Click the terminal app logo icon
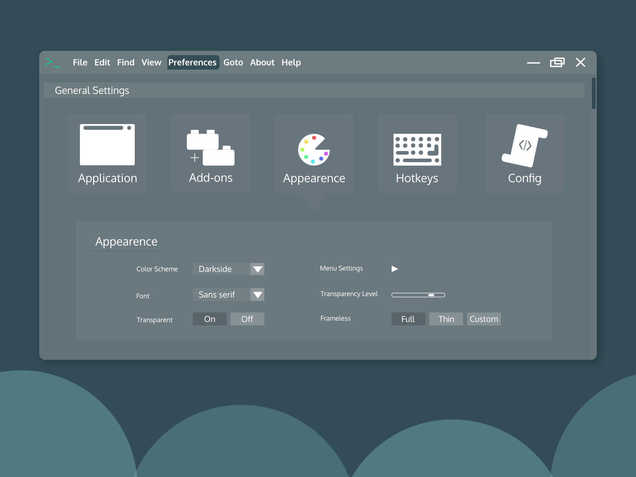This screenshot has height=477, width=636. tap(53, 62)
